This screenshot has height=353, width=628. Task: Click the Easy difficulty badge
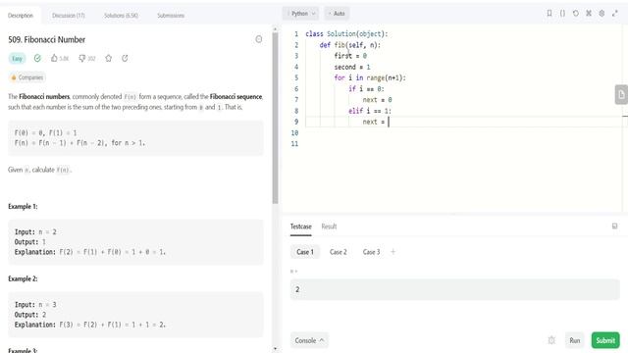17,59
